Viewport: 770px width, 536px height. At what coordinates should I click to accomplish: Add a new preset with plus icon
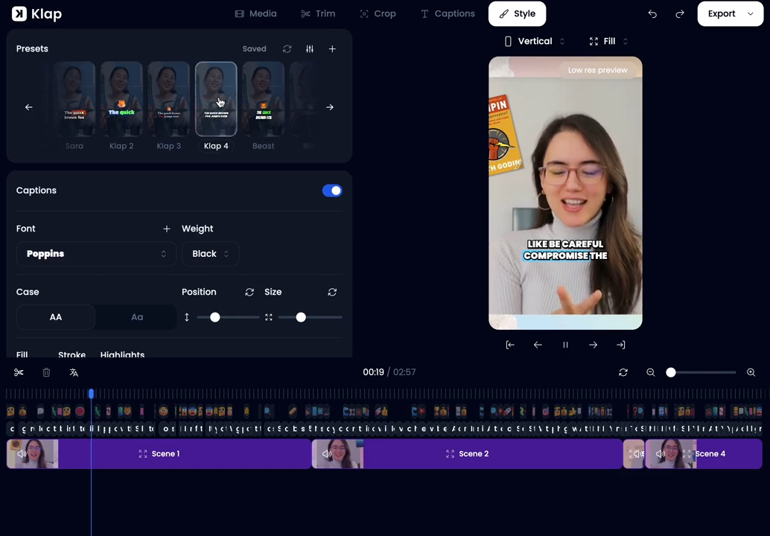[332, 49]
